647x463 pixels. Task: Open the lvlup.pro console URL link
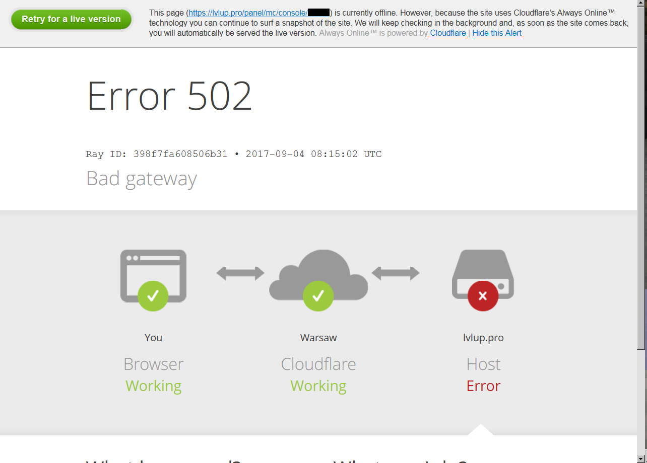point(260,13)
